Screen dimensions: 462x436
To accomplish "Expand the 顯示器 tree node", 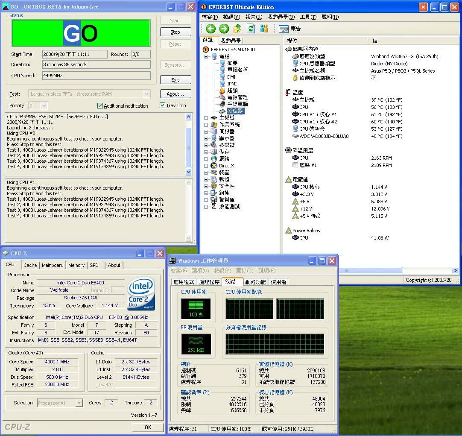I will [x=206, y=138].
